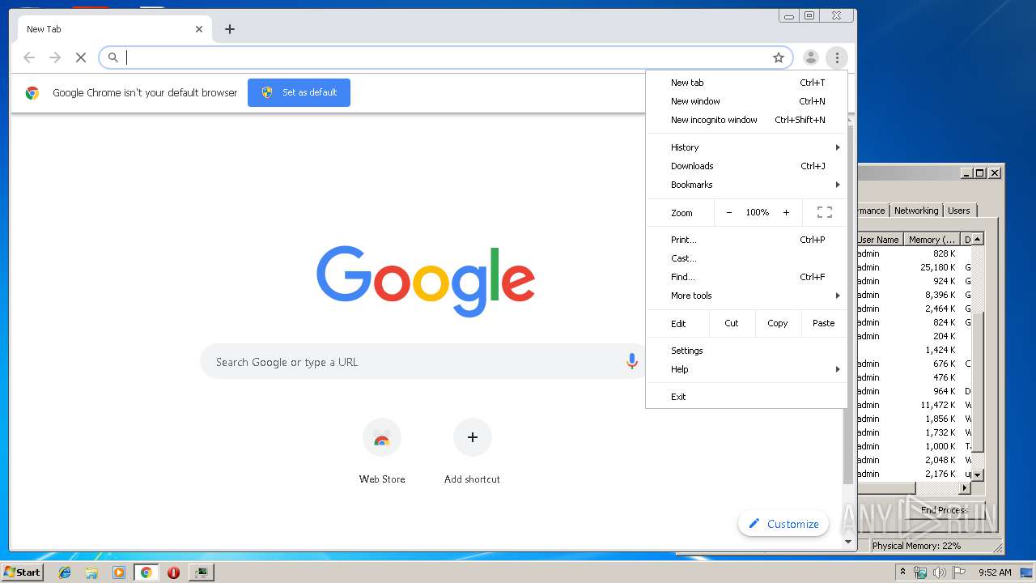Click Copy in the Edit row
Viewport: 1036px width, 583px height.
[778, 323]
